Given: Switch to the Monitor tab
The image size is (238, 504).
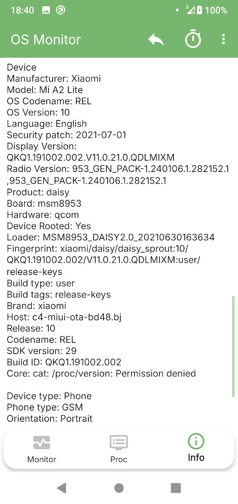Looking at the screenshot, I should click(x=42, y=449).
